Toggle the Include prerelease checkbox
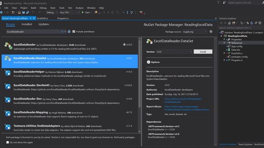 pos(74,32)
